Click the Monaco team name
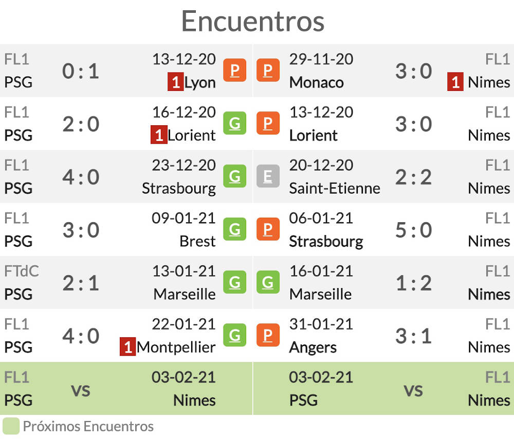514x441 pixels. click(316, 82)
